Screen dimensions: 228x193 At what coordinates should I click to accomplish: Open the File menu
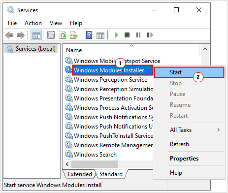click(12, 23)
